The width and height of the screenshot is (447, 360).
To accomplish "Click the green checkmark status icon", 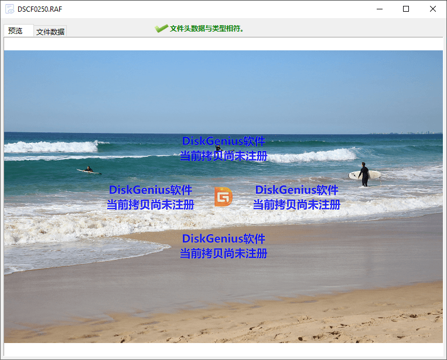I will click(x=161, y=29).
